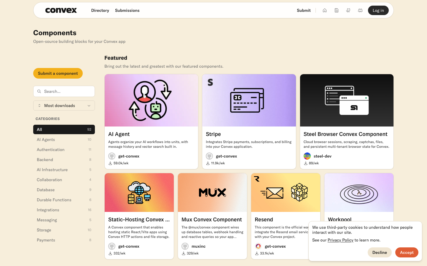Click the muxinc author name
The image size is (427, 266).
[198, 246]
